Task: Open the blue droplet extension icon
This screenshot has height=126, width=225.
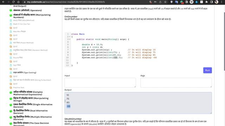Action: (x=197, y=2)
